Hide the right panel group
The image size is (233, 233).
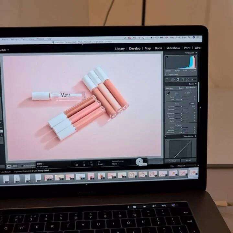coord(200,107)
